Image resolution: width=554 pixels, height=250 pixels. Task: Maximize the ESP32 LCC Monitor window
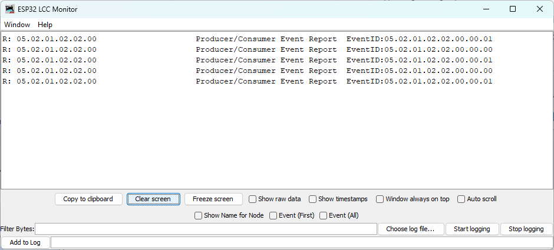[x=513, y=9]
